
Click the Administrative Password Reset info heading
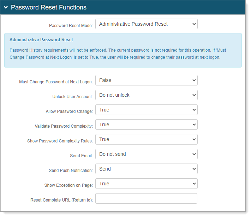[x=41, y=39]
